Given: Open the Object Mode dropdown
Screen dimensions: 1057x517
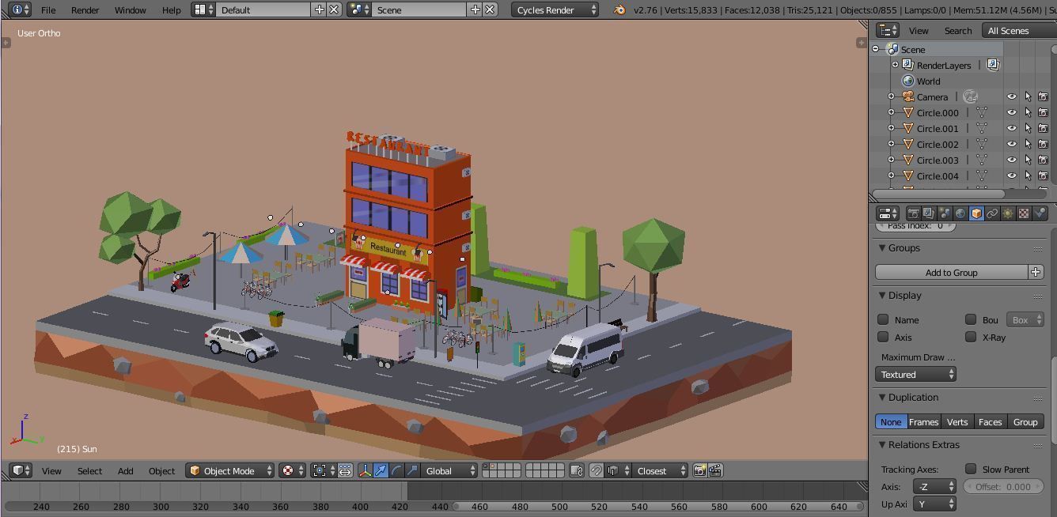Looking at the screenshot, I should [x=229, y=470].
